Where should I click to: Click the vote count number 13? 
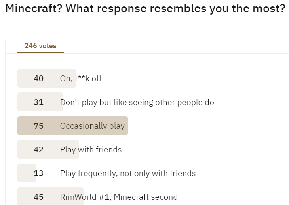(38, 173)
